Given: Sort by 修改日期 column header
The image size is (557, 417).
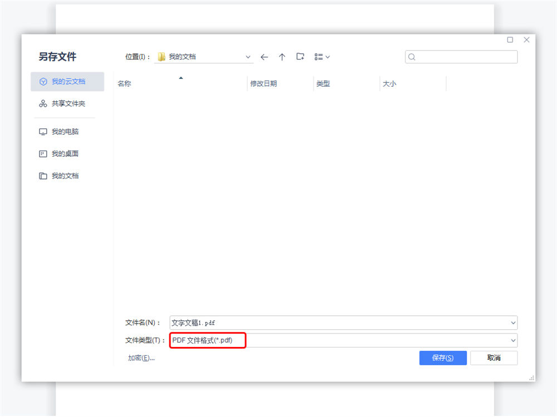Looking at the screenshot, I should [263, 83].
